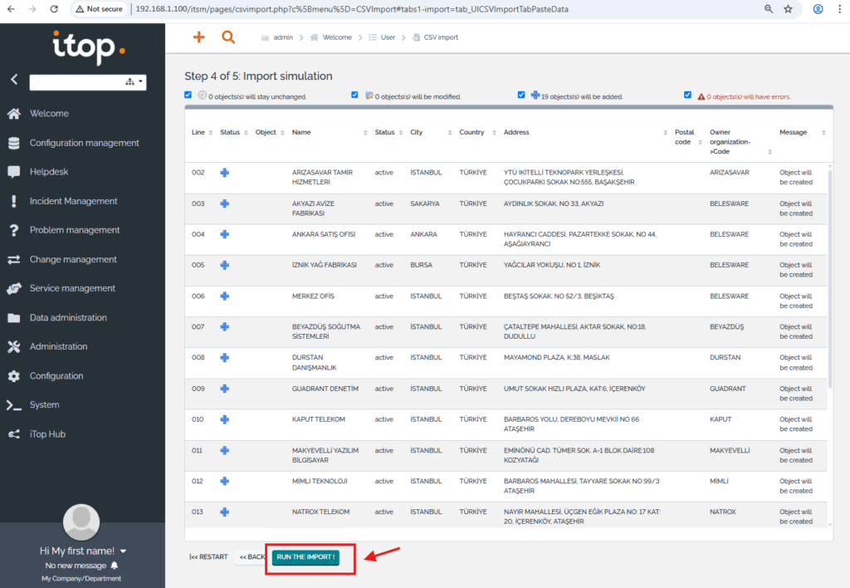Collapse the sidebar with the back chevron
Screen dimensions: 850x588
tap(14, 80)
